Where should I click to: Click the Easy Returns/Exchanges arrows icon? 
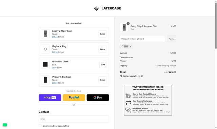tap(128, 103)
